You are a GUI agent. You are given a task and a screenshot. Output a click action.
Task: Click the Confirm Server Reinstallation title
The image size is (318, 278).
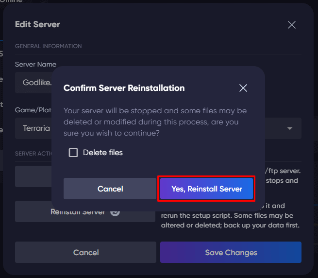[x=124, y=88]
